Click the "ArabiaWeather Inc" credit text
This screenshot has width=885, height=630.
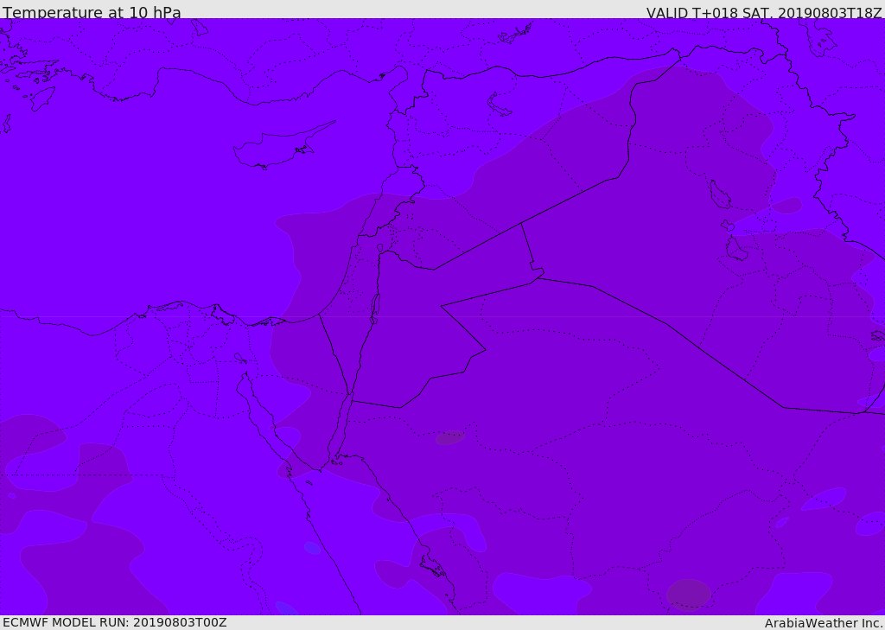click(x=824, y=623)
